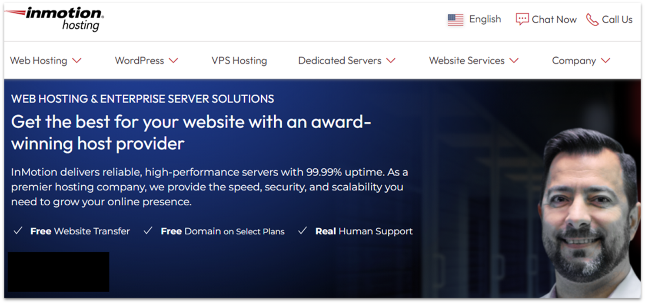The height and width of the screenshot is (304, 645).
Task: Open the English language selector
Action: (x=485, y=19)
